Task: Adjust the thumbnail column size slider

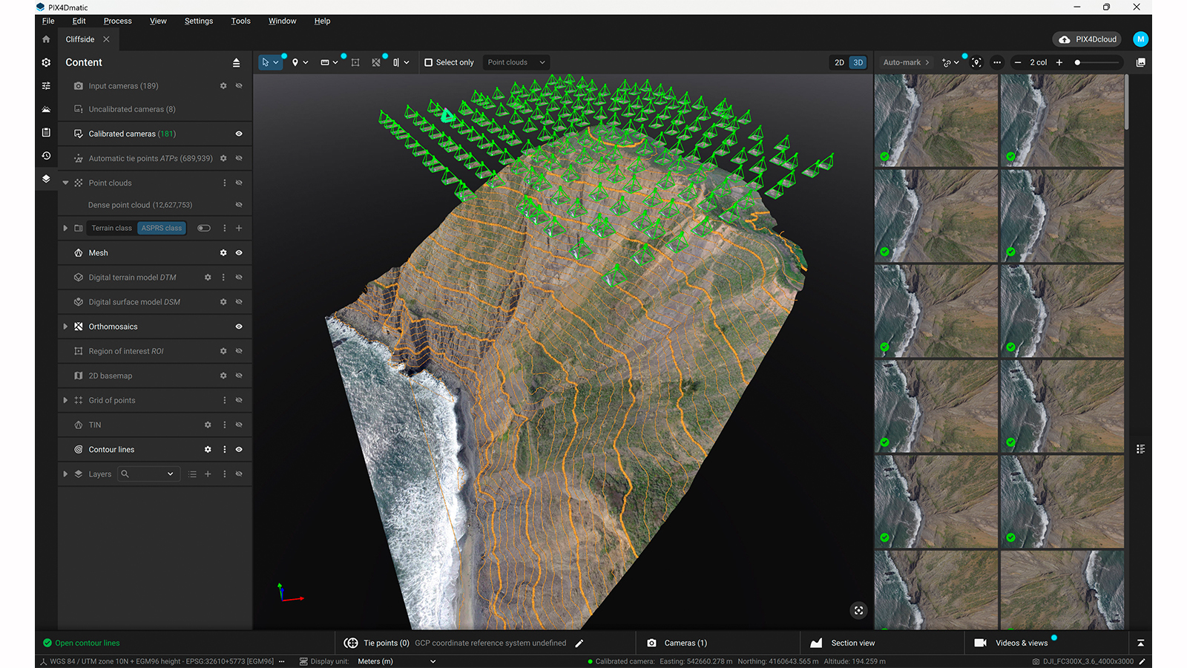Action: coord(1078,62)
